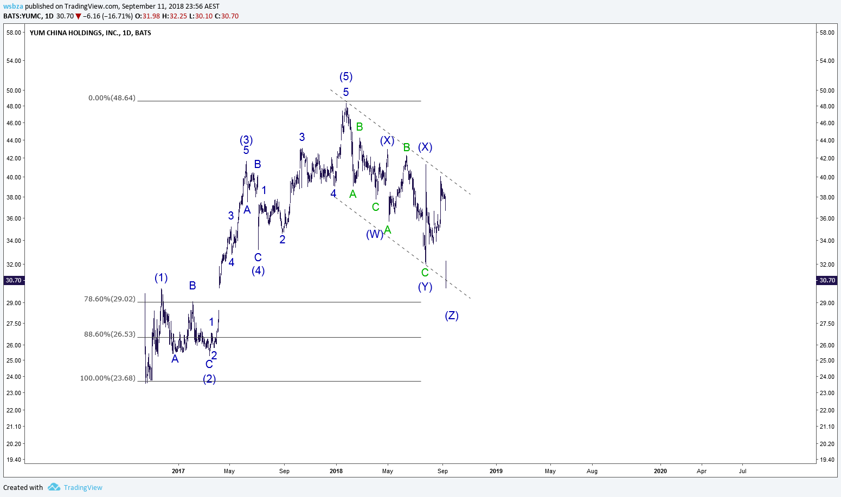This screenshot has height=497, width=841.
Task: Click the TradingView logo icon at bottom
Action: pyautogui.click(x=54, y=487)
